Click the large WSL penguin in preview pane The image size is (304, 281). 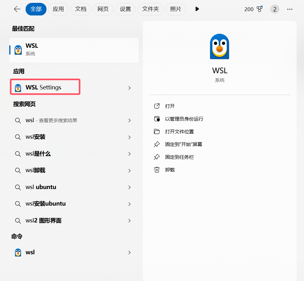(x=220, y=46)
